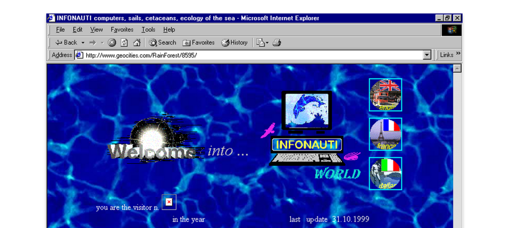The width and height of the screenshot is (513, 228).
Task: Click the Welcome banner graphic
Action: tap(155, 138)
